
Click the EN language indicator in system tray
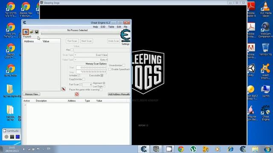[x=49, y=149]
